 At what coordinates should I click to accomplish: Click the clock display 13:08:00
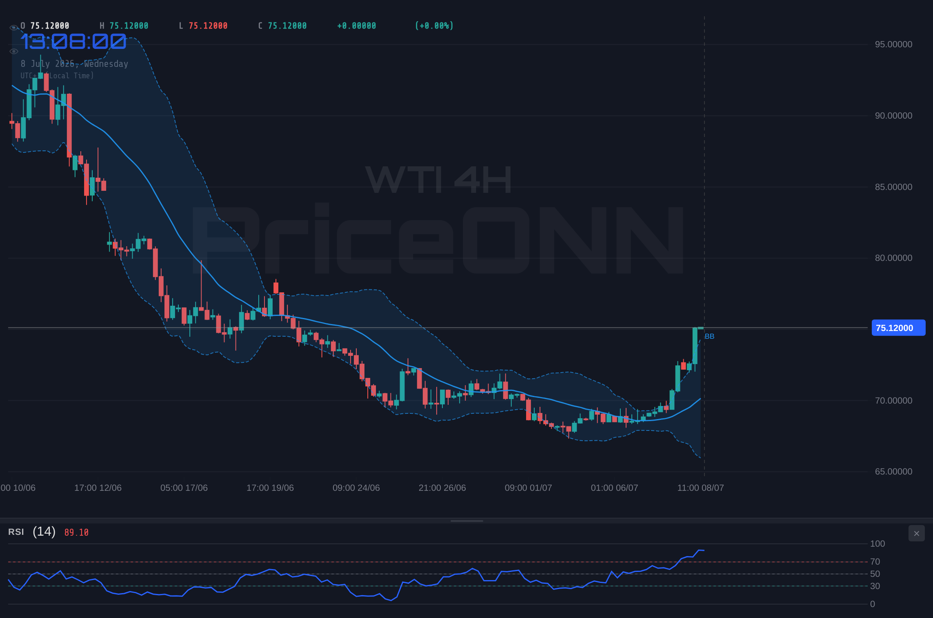click(73, 42)
